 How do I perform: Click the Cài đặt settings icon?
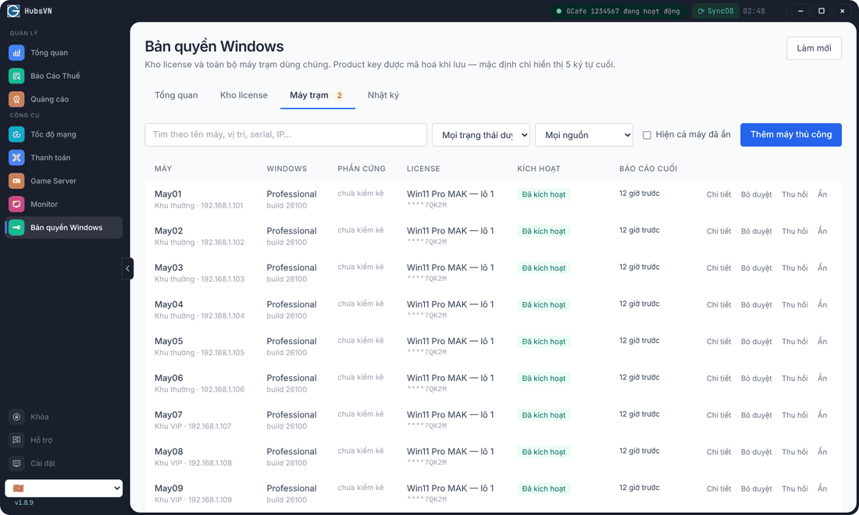point(16,463)
